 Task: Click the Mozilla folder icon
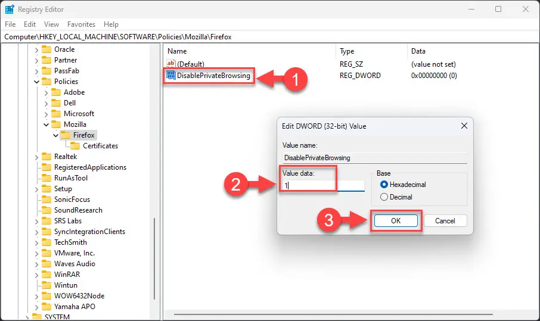coord(56,124)
